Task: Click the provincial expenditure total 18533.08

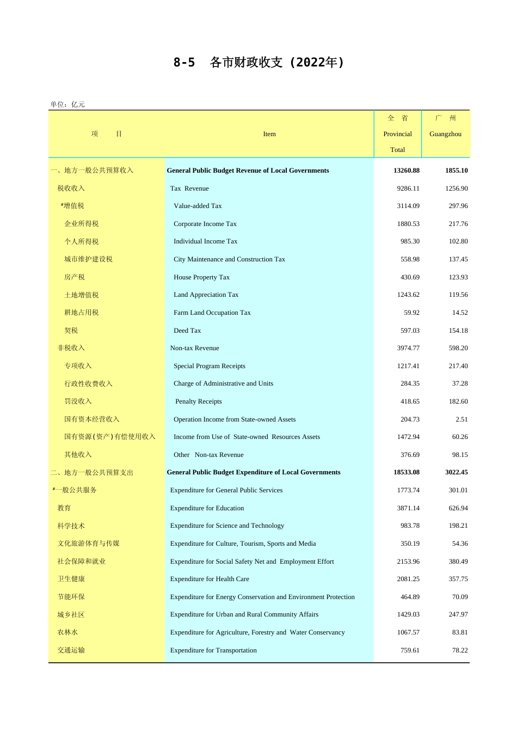Action: (406, 472)
